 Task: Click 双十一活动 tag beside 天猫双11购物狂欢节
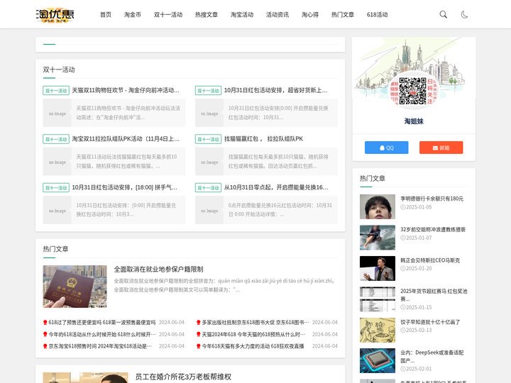coord(56,91)
